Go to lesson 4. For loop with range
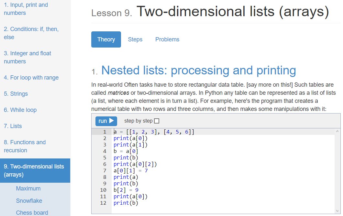This screenshot has width=343, height=216. tap(31, 78)
